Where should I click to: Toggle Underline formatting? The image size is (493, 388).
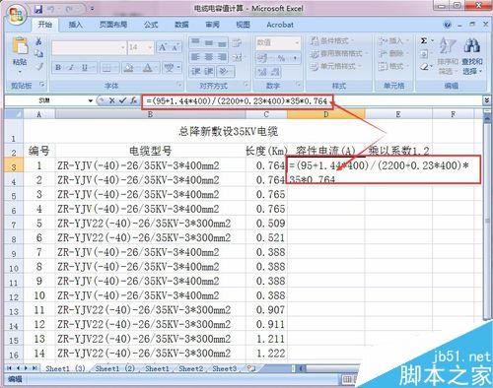tap(85, 68)
